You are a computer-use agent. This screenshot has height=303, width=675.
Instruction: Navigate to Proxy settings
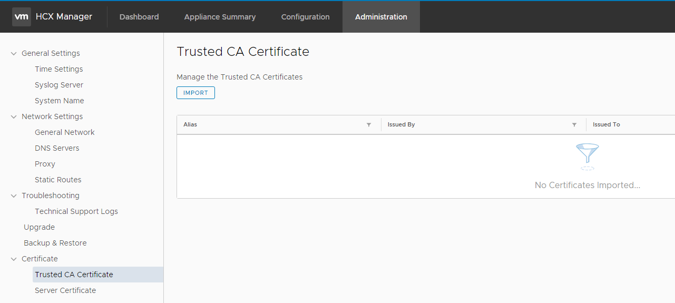coord(45,164)
